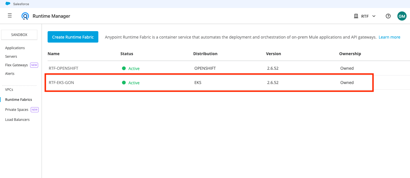Open the help question mark icon
The image size is (410, 178).
point(388,16)
